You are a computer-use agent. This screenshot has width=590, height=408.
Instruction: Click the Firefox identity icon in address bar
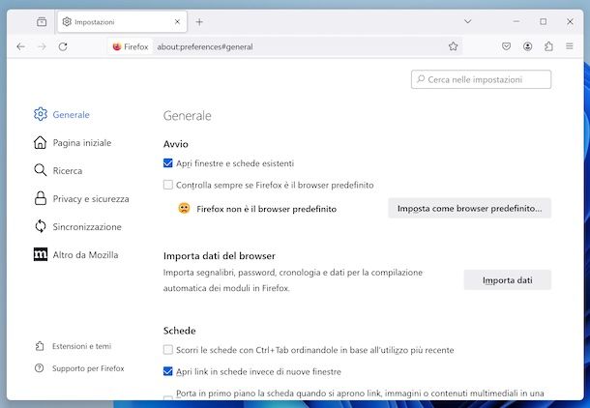(x=131, y=46)
